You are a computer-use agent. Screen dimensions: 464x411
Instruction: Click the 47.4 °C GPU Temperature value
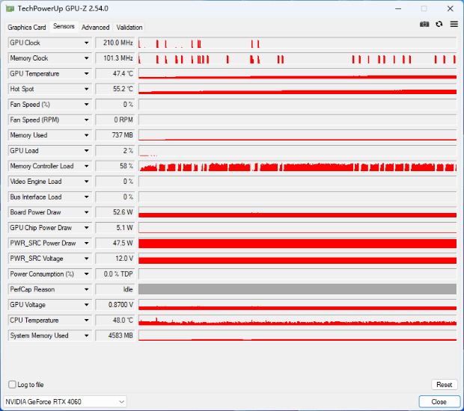(115, 73)
